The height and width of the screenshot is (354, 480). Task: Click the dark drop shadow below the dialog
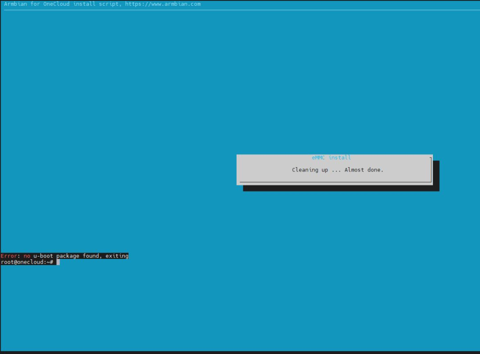tap(341, 188)
